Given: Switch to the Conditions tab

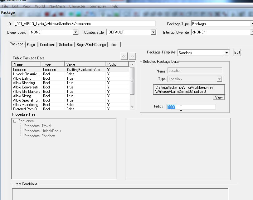Looking at the screenshot, I should pos(48,45).
